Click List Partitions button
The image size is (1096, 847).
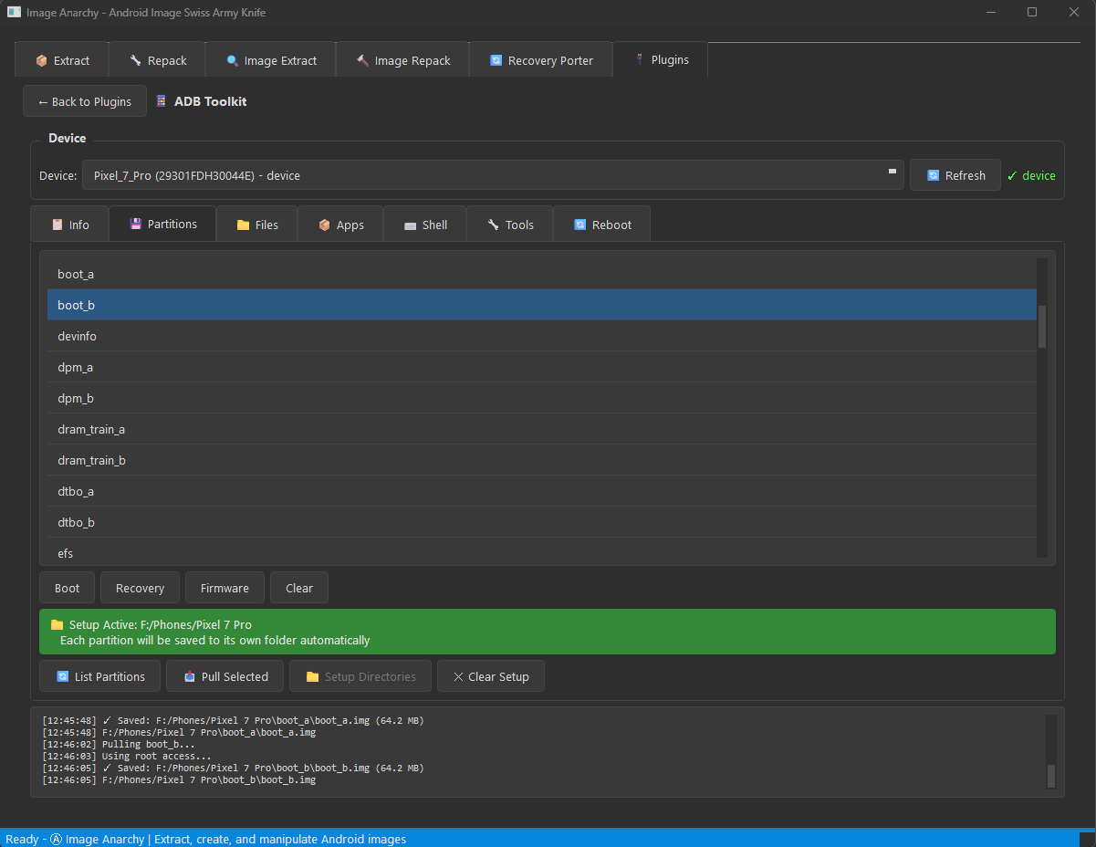100,676
